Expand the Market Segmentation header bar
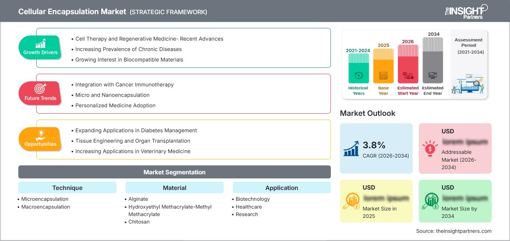510x241 pixels. click(x=174, y=172)
